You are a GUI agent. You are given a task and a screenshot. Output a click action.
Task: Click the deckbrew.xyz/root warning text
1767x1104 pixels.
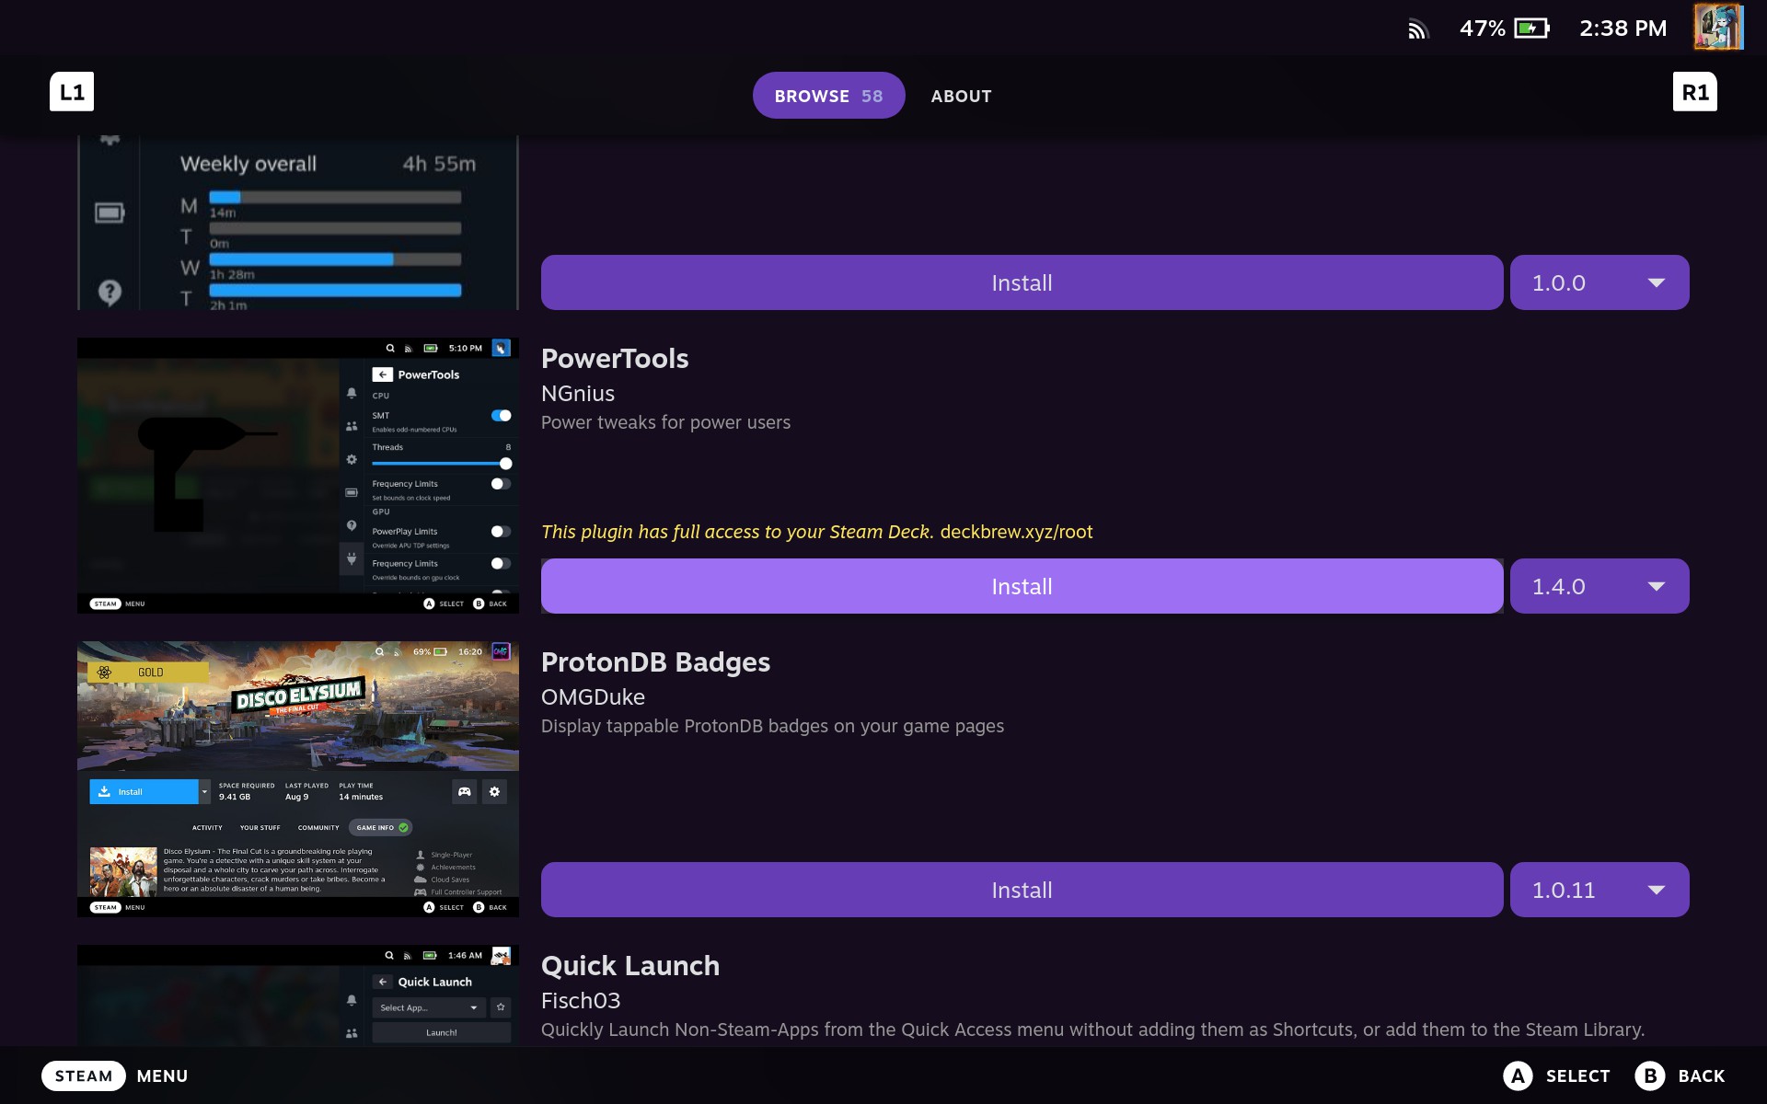tap(1016, 532)
